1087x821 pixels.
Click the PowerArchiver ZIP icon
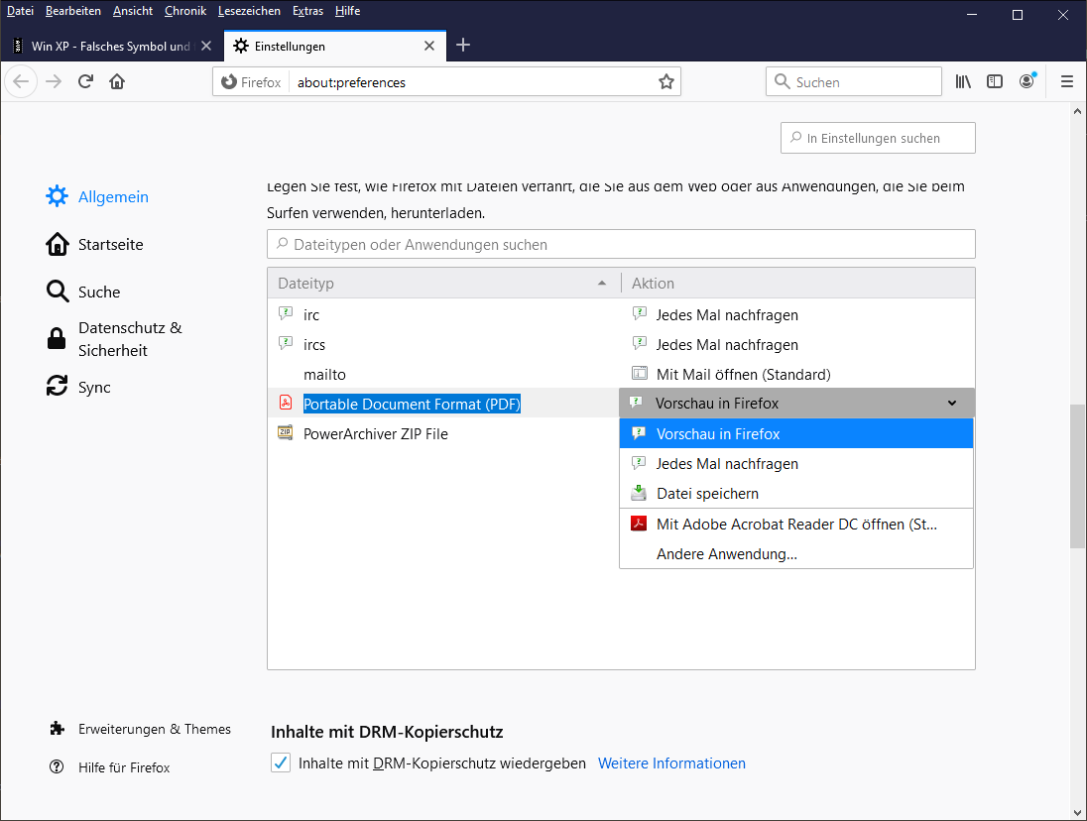pyautogui.click(x=285, y=433)
